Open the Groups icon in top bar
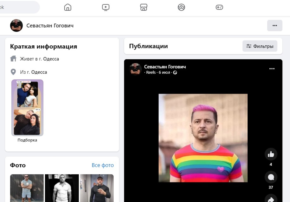The height and width of the screenshot is (202, 290). [x=181, y=7]
